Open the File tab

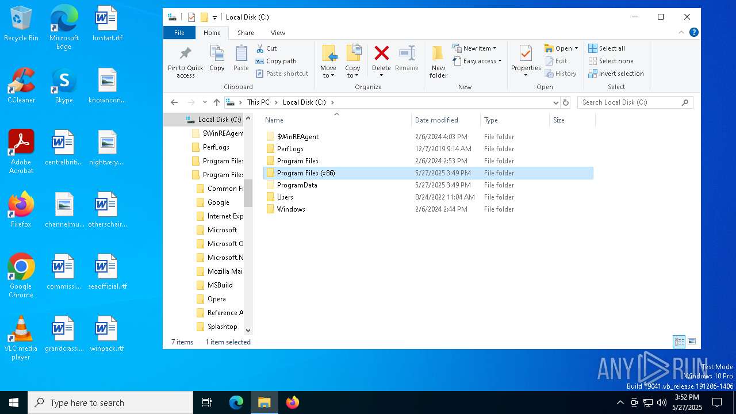point(179,33)
